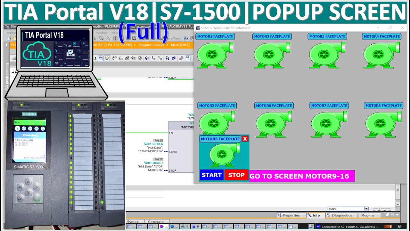Click the blue START button in the popup
410x231 pixels.
[212, 175]
